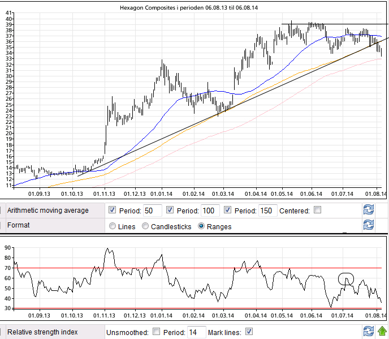
Task: Select the Ranges format radio button
Action: point(201,226)
